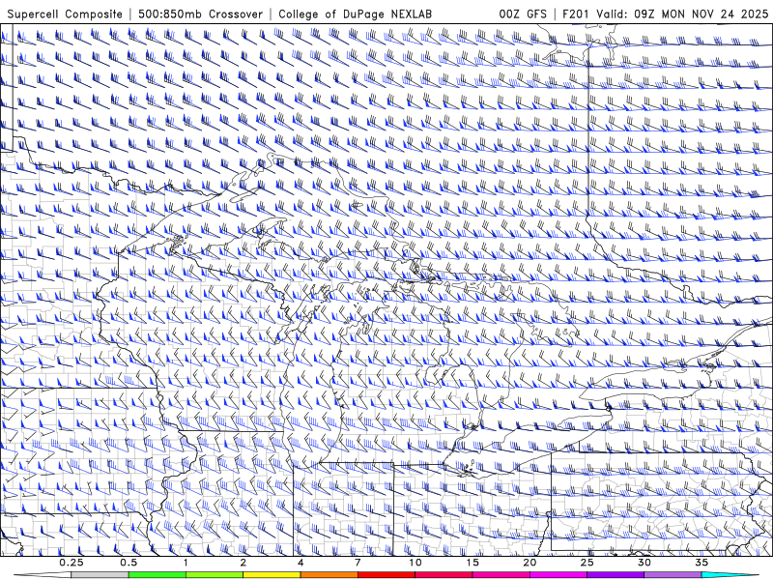Click the "00Z GFS" model run label
The width and height of the screenshot is (773, 580).
click(523, 14)
